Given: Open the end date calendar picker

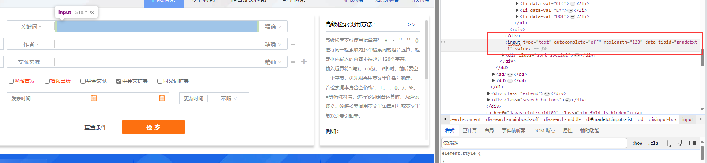Looking at the screenshot, I should pos(162,98).
